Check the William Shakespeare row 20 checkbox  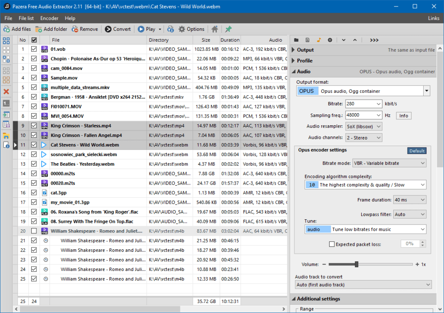(34, 231)
